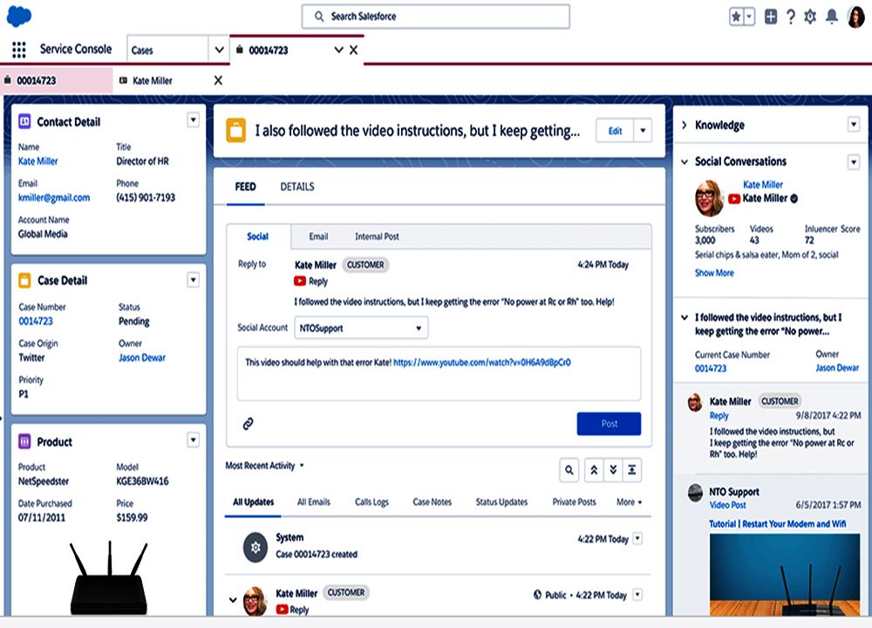
Task: Open the System feed item dropdown
Action: pyautogui.click(x=638, y=538)
